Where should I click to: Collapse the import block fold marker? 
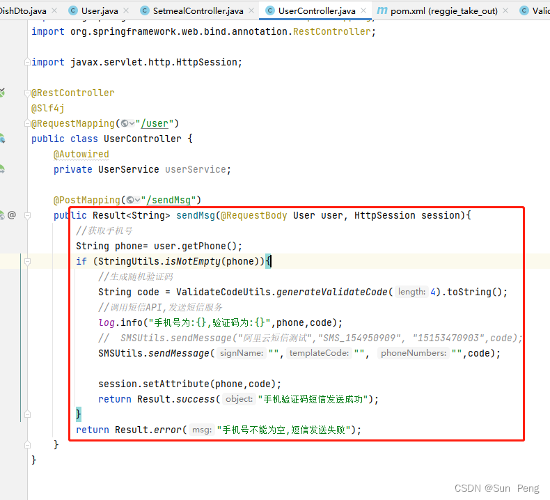tap(27, 62)
